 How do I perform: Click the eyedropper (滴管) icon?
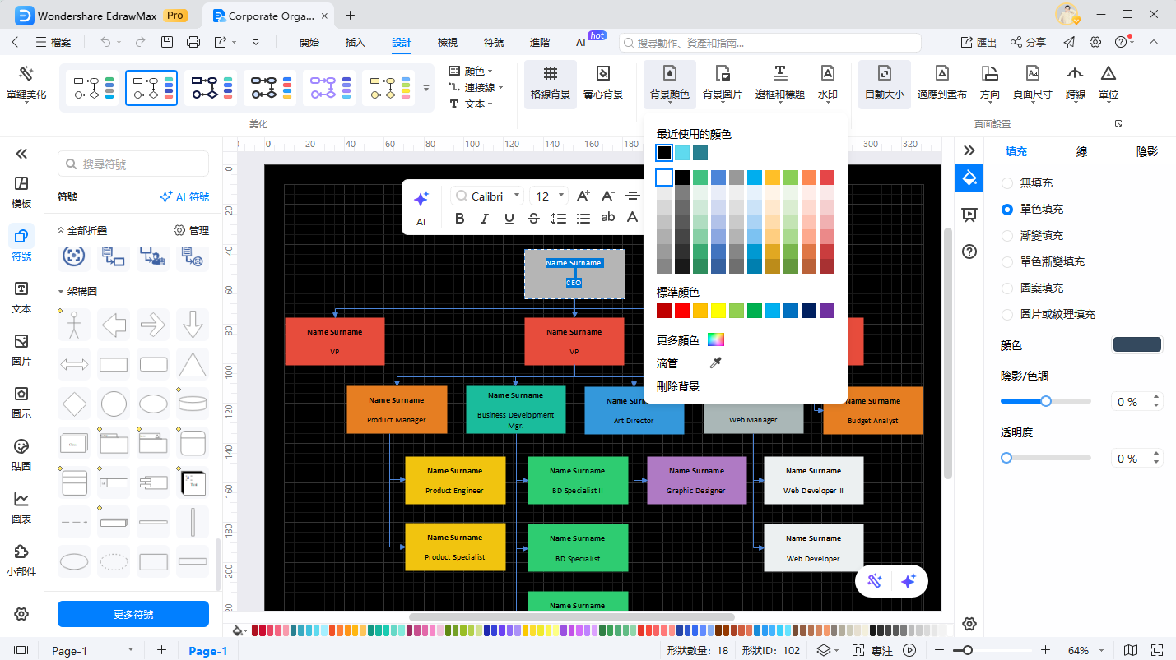[715, 362]
